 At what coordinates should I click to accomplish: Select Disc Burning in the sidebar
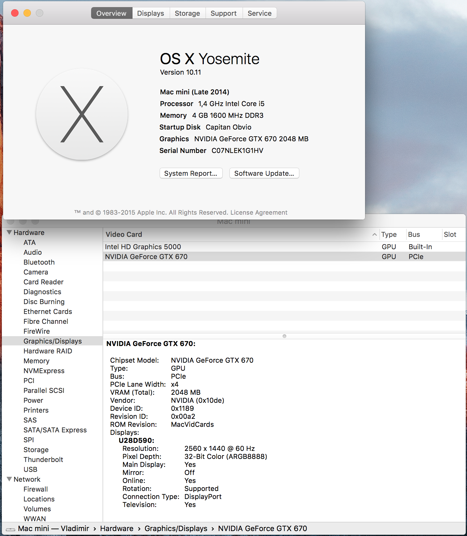point(44,302)
